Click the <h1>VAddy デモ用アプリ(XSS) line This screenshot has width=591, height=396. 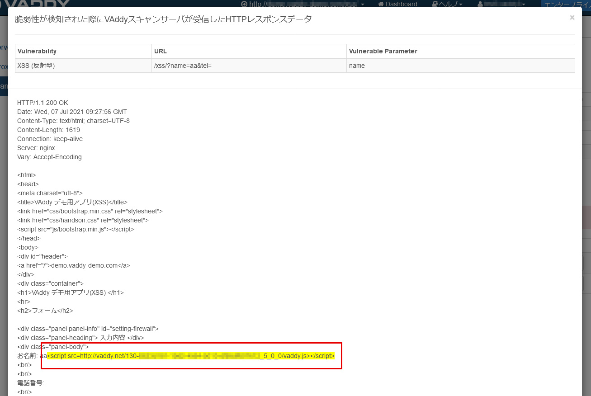click(x=71, y=292)
